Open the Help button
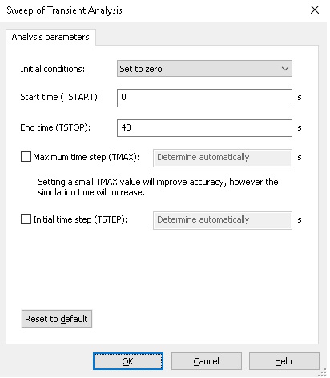Viewport: 330px width, 378px height. click(x=284, y=361)
